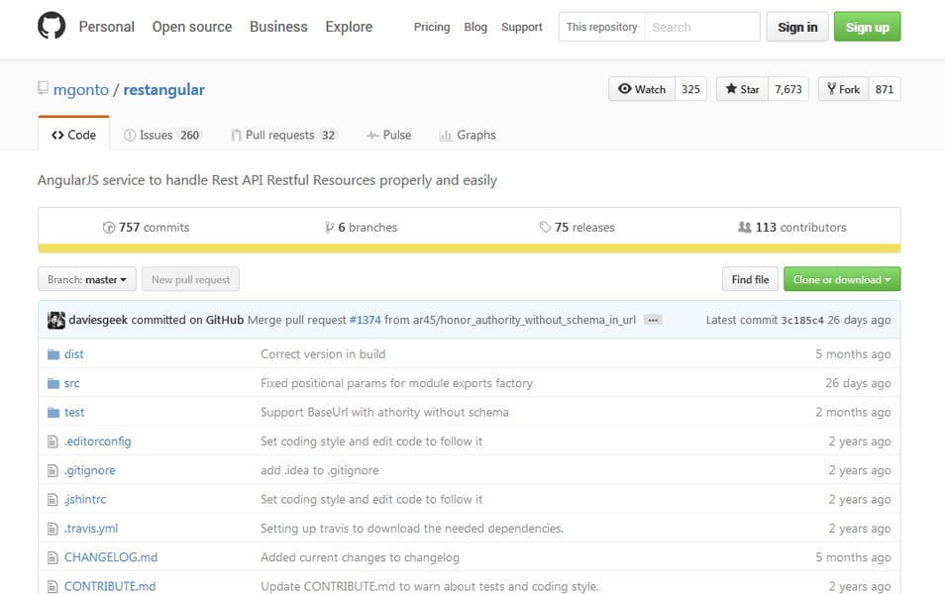The width and height of the screenshot is (945, 594).
Task: View the 325 watchers count
Action: pos(690,89)
